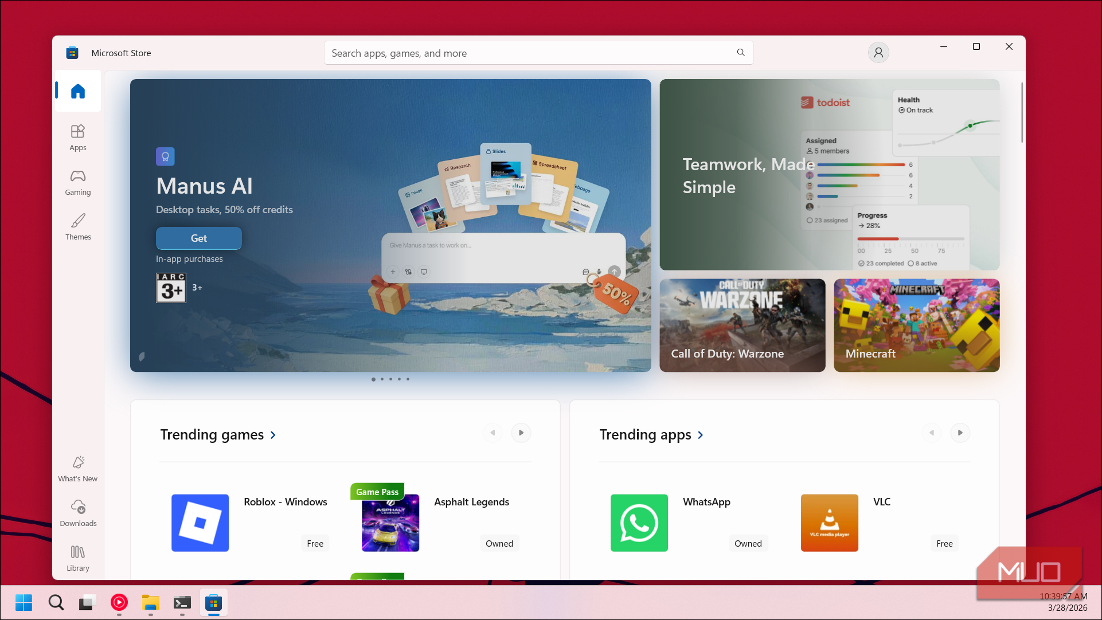Viewport: 1102px width, 620px height.
Task: Expand Trending apps with chevron
Action: pyautogui.click(x=701, y=435)
